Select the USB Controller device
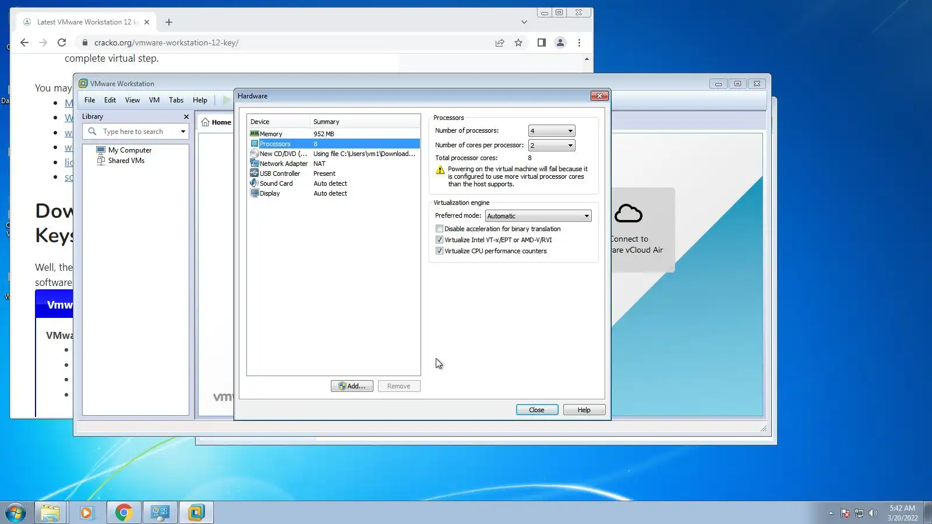932x524 pixels. 334,174
